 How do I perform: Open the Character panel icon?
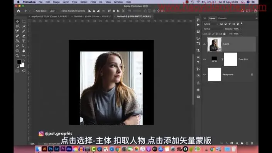click(198, 57)
